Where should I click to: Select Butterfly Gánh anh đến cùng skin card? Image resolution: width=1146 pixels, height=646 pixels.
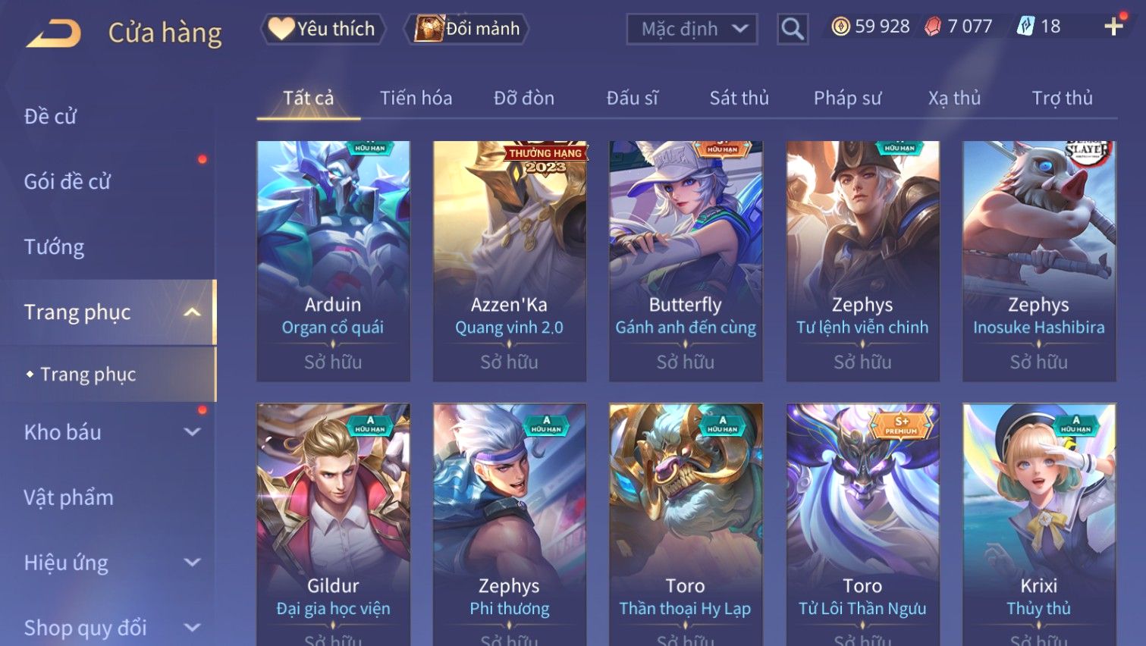(686, 261)
